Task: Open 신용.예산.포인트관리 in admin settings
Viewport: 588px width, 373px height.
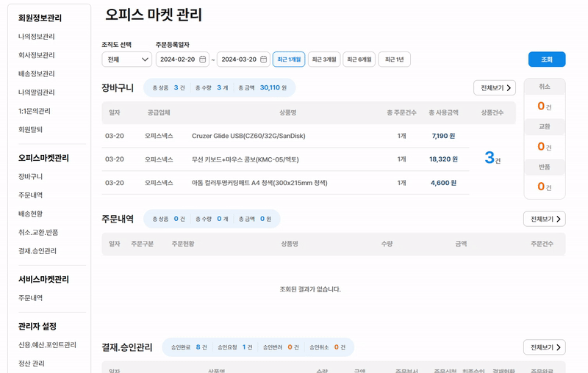Action: coord(47,345)
